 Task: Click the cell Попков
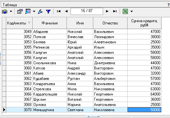(x=50, y=37)
